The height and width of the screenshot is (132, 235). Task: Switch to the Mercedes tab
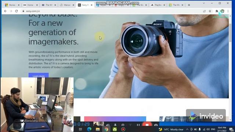67,5
